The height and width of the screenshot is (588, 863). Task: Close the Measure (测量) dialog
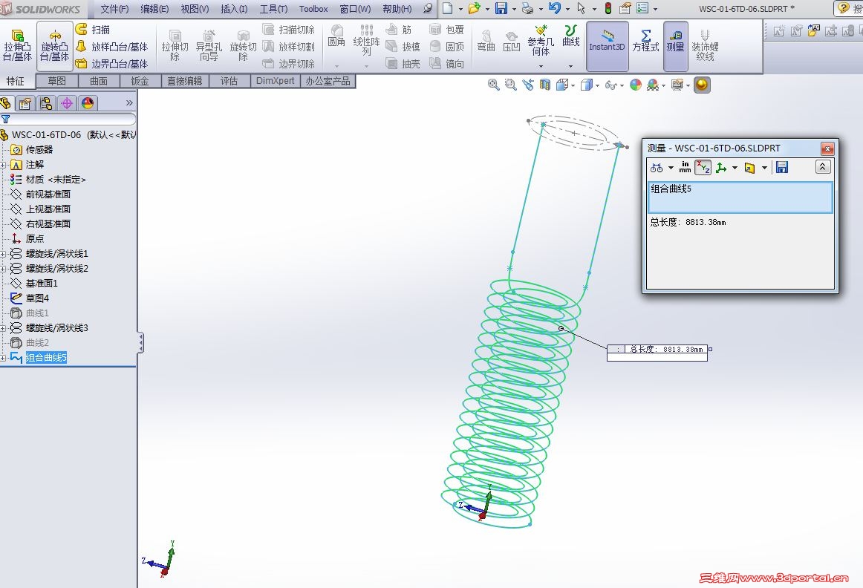coord(827,148)
